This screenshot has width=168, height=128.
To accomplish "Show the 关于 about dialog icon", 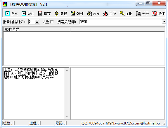I will (138, 14).
